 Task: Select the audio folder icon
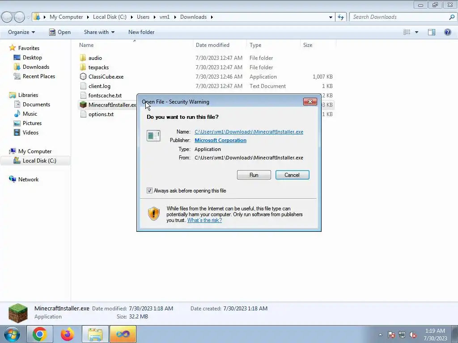click(x=83, y=58)
